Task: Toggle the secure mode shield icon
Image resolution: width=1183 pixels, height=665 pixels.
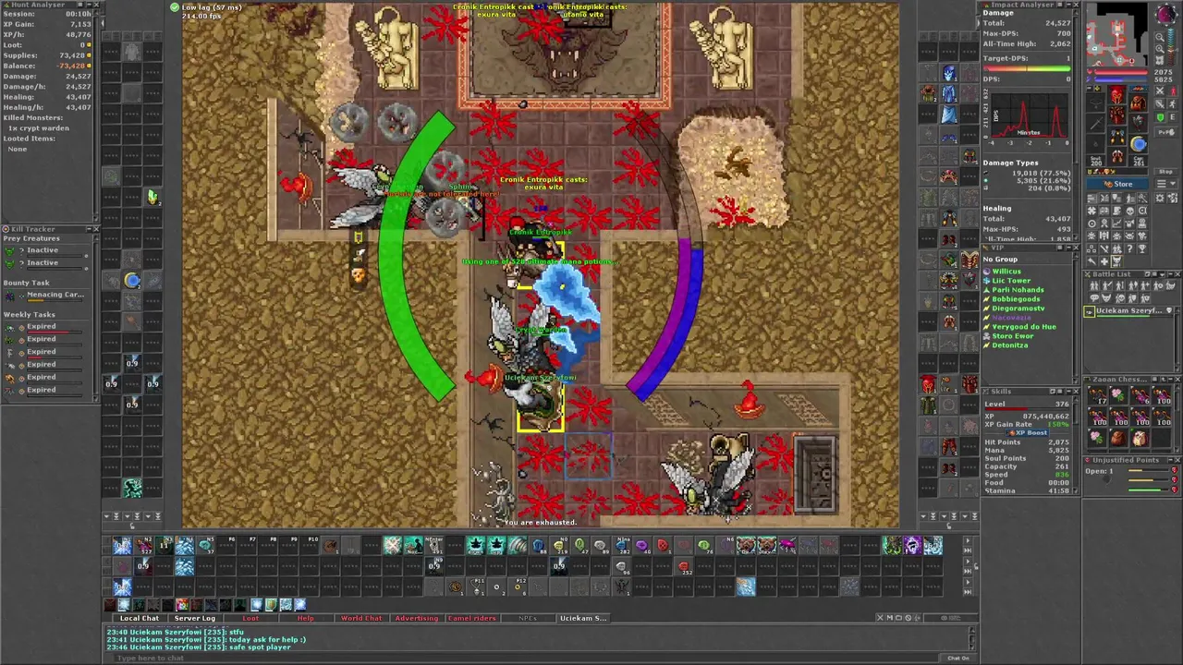Action: click(1160, 117)
